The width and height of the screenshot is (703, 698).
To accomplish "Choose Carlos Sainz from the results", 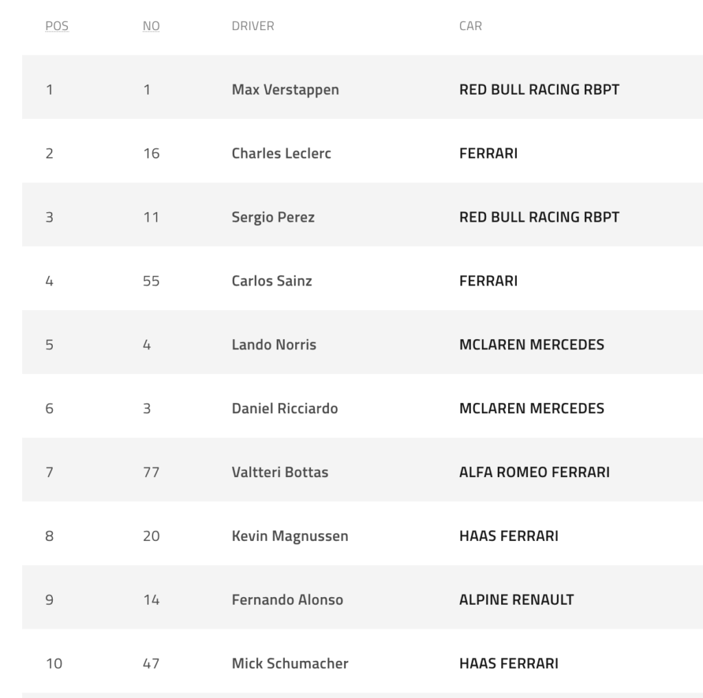I will (x=271, y=281).
